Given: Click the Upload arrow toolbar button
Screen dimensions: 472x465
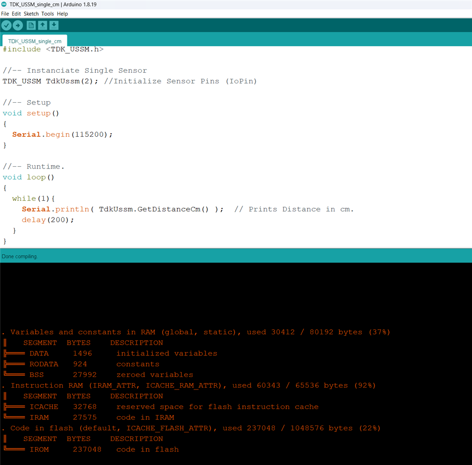Looking at the screenshot, I should 18,25.
